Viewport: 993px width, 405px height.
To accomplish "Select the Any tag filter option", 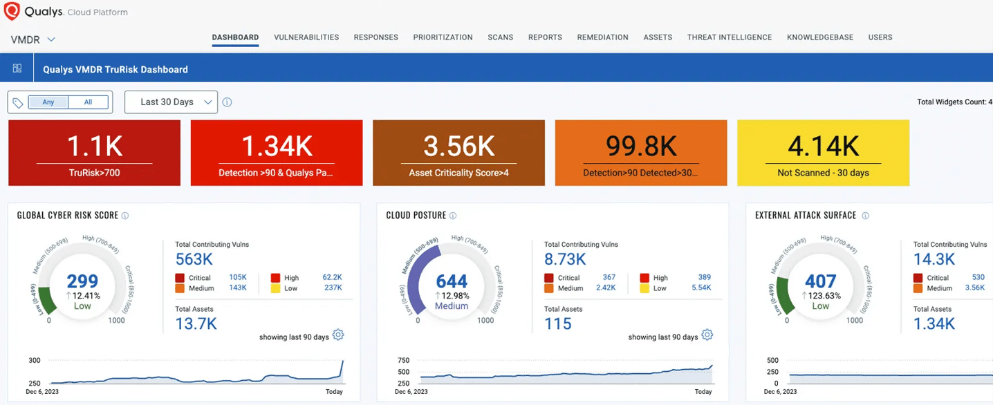I will point(48,102).
